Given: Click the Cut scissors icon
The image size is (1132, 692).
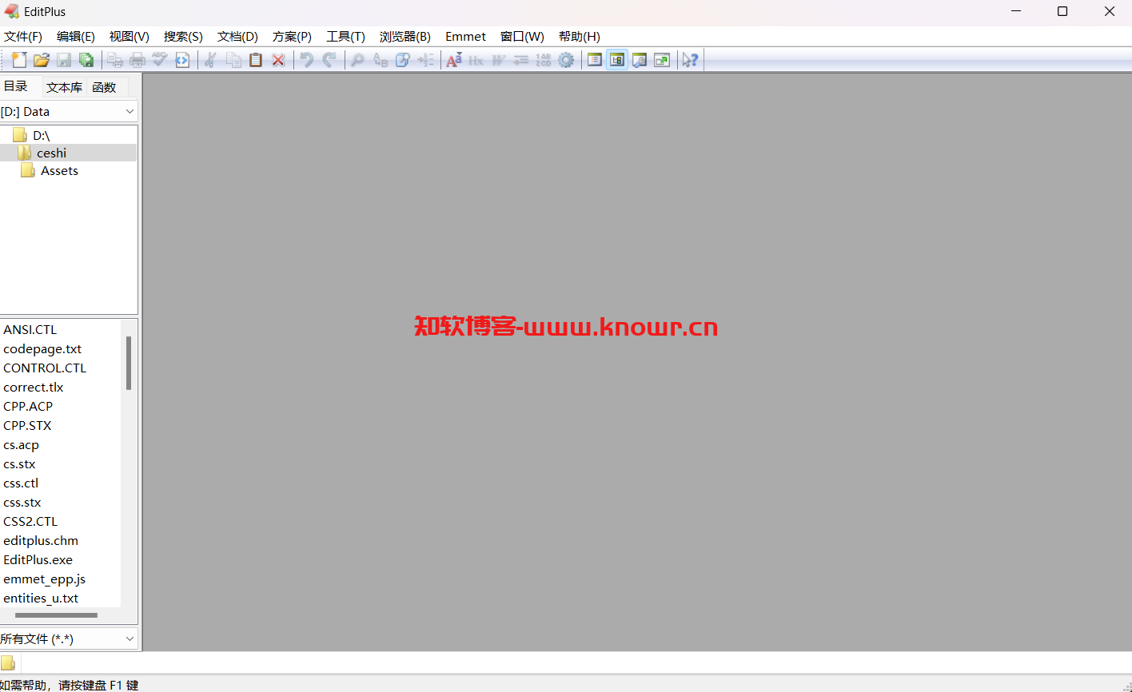Looking at the screenshot, I should (x=211, y=60).
